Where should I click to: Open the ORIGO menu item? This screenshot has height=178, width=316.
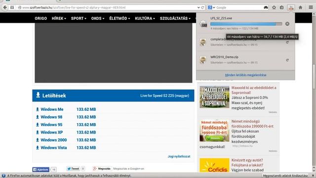click(x=40, y=18)
